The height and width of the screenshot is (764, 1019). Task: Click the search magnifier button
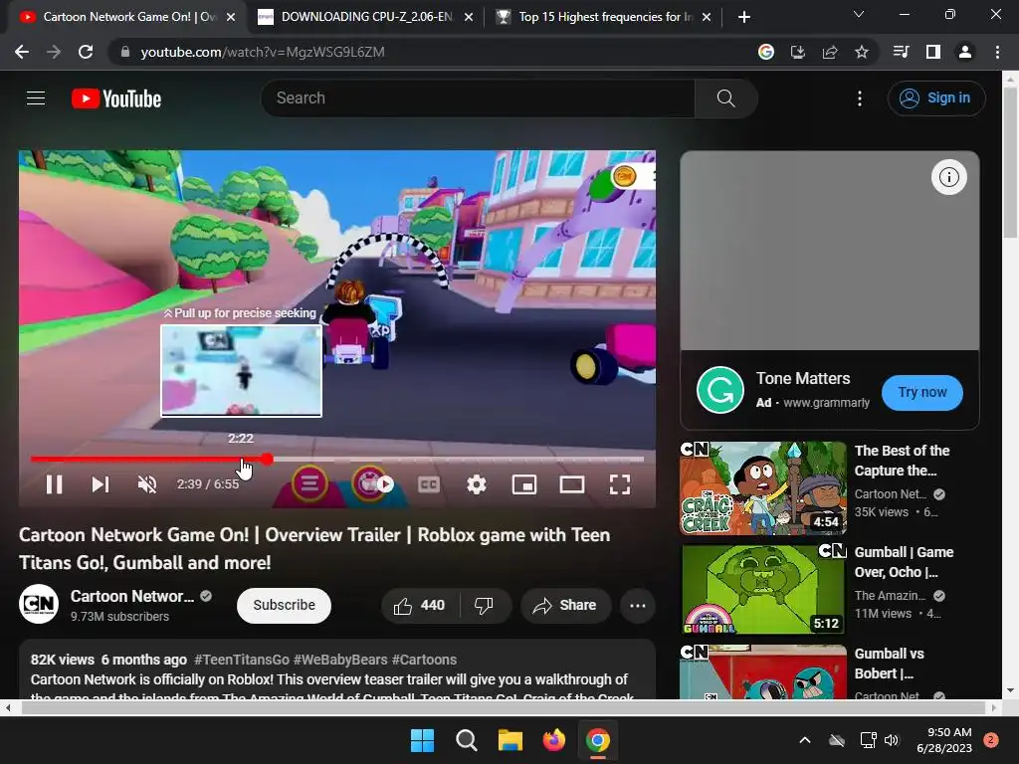(725, 98)
